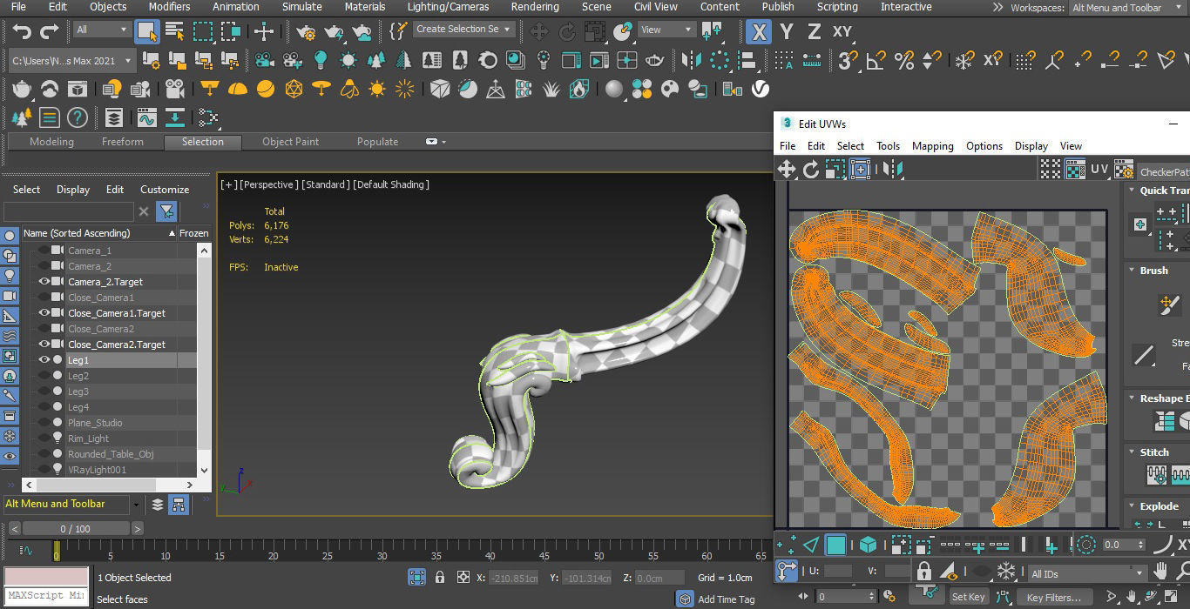
Task: Restrict transform to XY plane
Action: 842,32
